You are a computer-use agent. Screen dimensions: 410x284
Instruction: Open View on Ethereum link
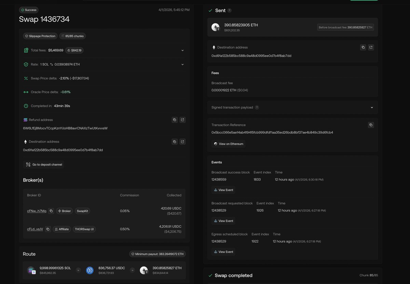229,144
